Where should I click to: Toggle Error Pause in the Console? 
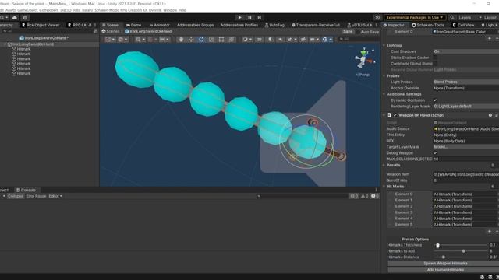36,196
